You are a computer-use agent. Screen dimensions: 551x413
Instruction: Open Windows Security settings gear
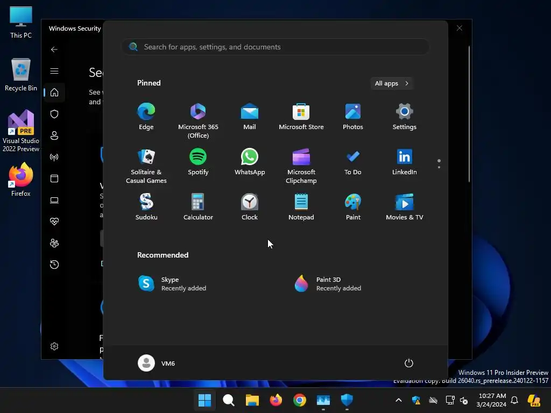54,346
